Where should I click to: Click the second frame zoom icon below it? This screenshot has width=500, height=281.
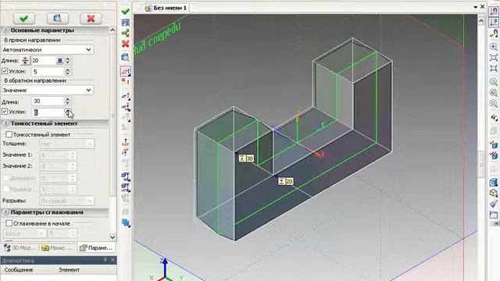tap(494, 69)
